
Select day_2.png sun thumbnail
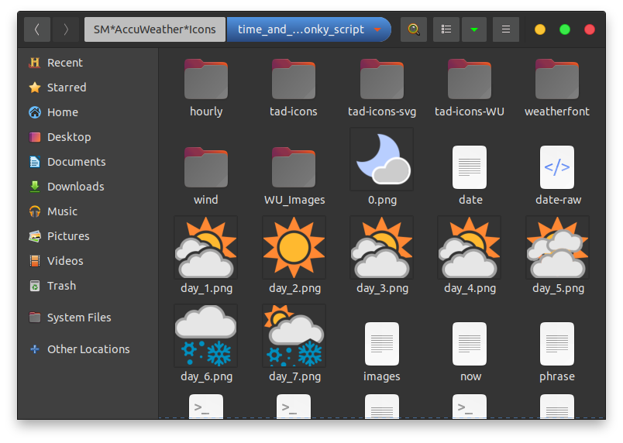[294, 247]
